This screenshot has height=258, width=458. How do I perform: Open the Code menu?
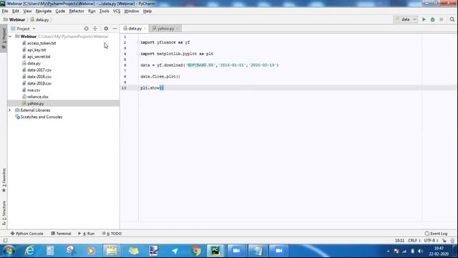click(x=60, y=11)
